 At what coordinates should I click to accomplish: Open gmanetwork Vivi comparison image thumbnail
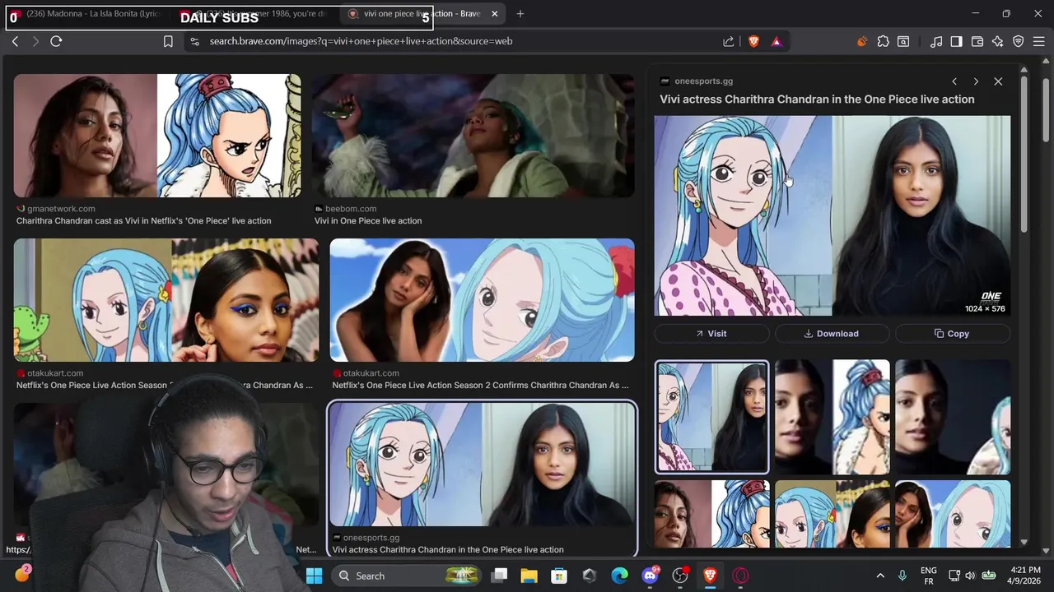pyautogui.click(x=157, y=136)
